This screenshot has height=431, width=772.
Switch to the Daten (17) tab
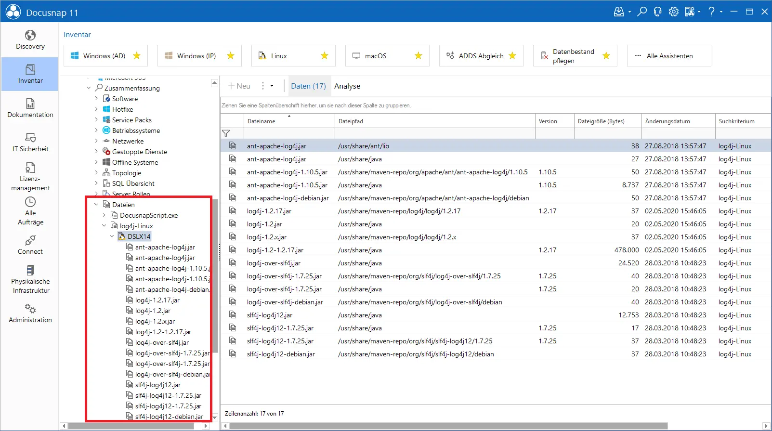308,86
